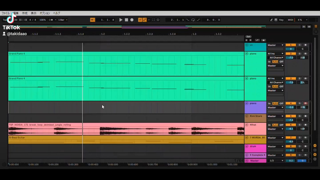The width and height of the screenshot is (320, 180).
Task: Click the Optimize Arrangement Width icon
Action: (257, 40)
